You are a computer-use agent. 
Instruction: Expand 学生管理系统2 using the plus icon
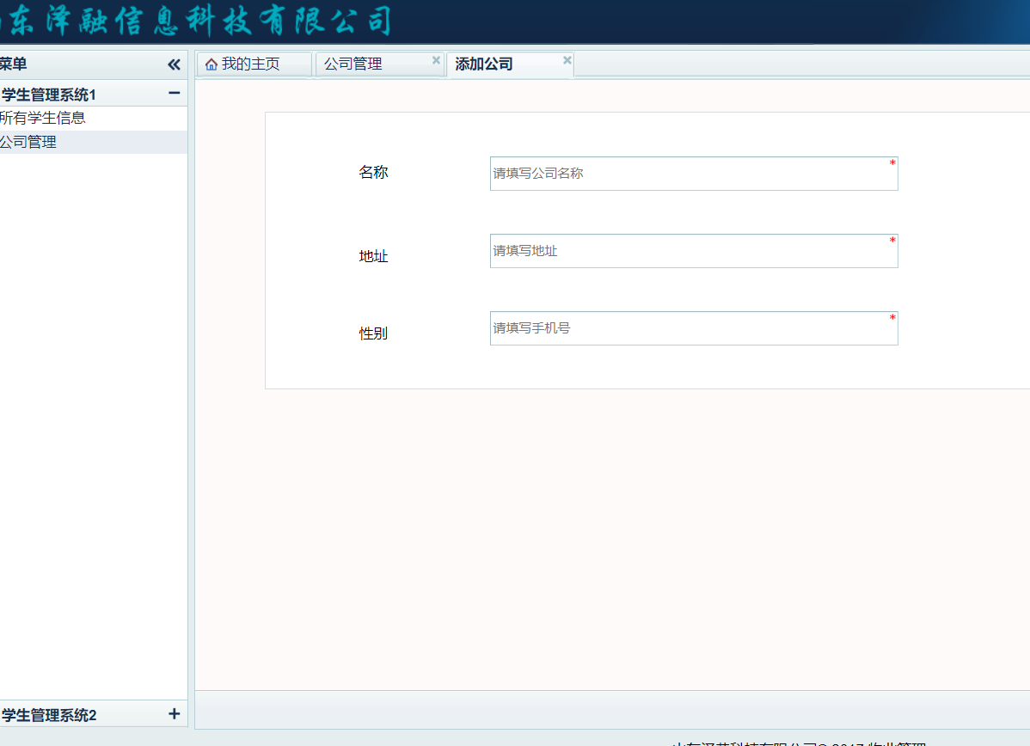[174, 713]
